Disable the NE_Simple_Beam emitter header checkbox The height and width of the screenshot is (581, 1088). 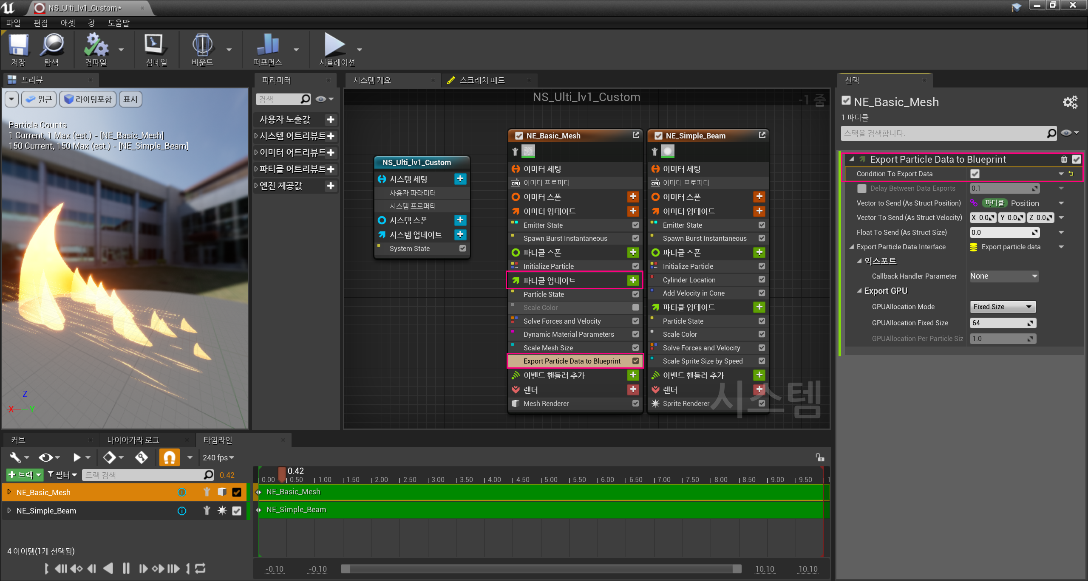[x=658, y=136]
